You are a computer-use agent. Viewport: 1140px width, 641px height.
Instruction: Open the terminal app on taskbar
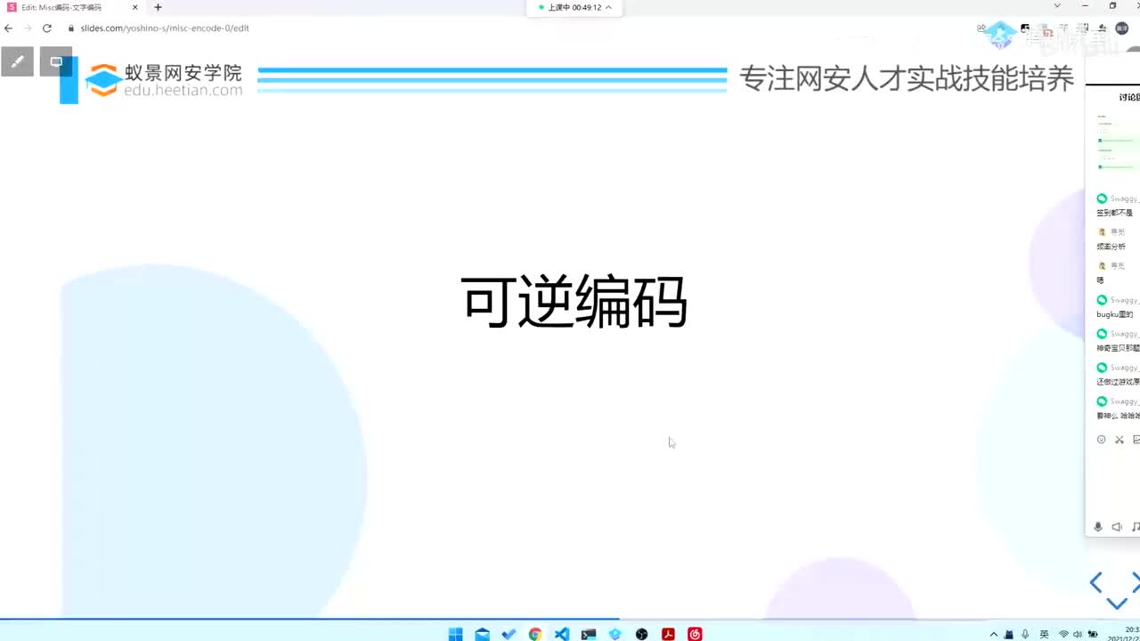589,634
